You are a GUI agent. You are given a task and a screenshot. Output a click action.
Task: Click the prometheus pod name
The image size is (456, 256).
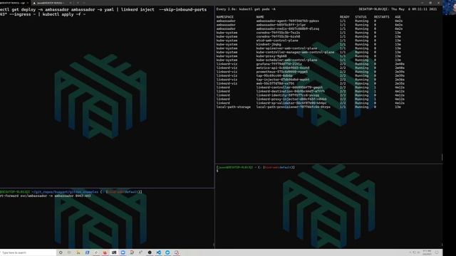click(281, 72)
